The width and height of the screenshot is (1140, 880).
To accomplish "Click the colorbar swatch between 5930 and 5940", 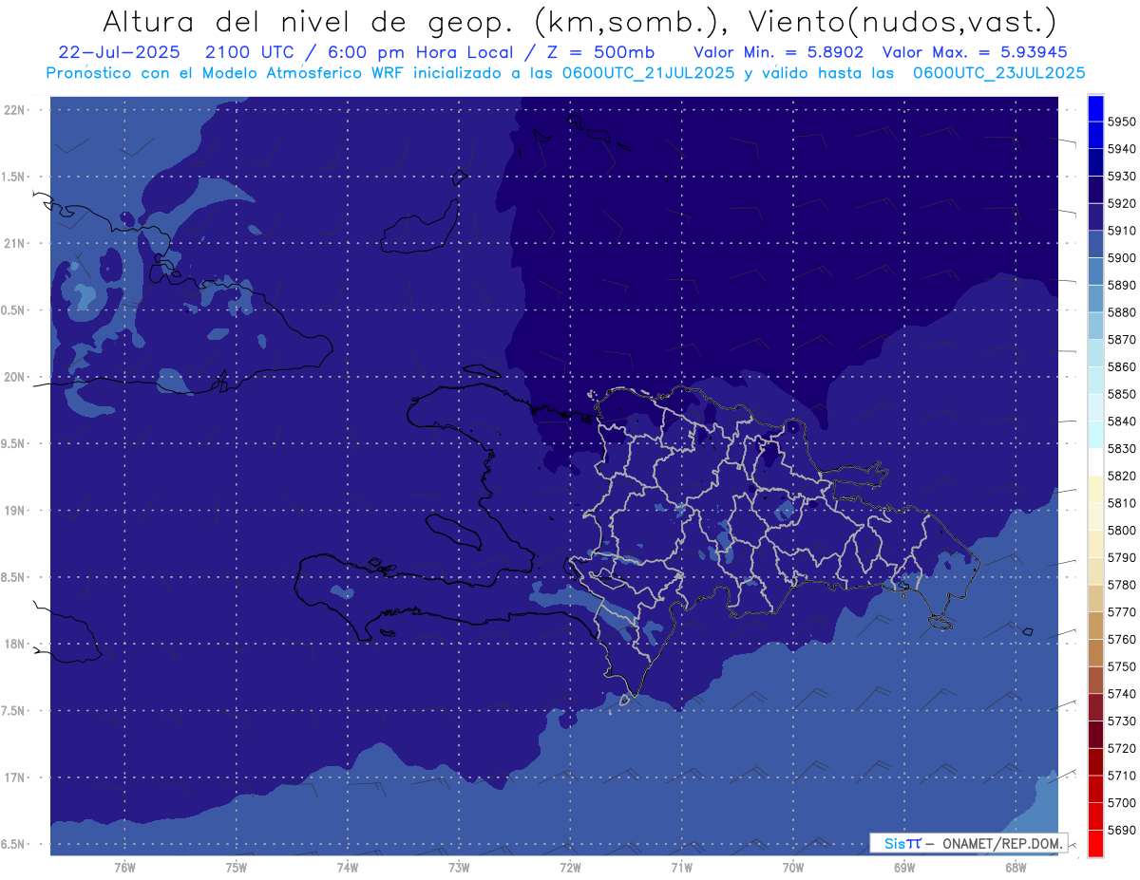I will click(1094, 163).
